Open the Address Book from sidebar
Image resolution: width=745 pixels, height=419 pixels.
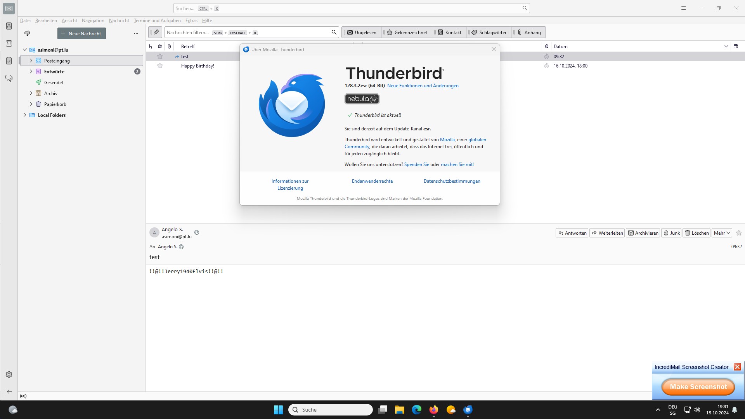pos(9,26)
